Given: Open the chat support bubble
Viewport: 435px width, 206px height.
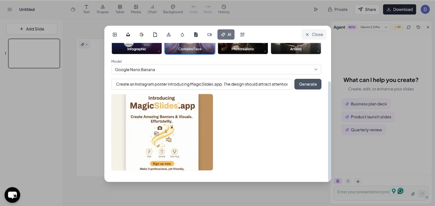Looking at the screenshot, I should pyautogui.click(x=13, y=195).
